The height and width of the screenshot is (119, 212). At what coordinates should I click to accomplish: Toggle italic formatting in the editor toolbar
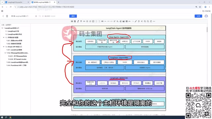78,21
